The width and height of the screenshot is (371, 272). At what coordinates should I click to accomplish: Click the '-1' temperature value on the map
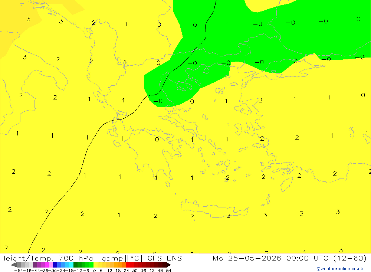click(x=224, y=24)
